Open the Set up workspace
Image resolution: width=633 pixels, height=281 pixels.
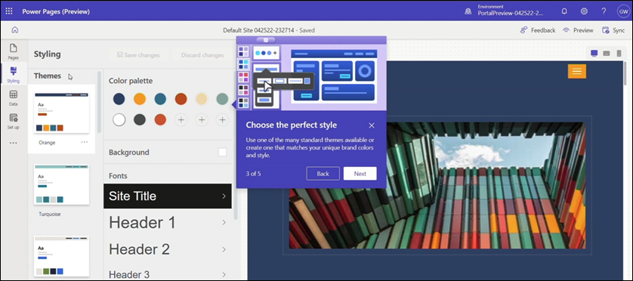[x=14, y=121]
